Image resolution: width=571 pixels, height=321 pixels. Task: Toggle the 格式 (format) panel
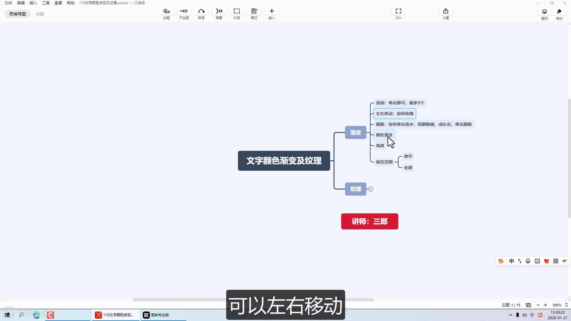(559, 12)
